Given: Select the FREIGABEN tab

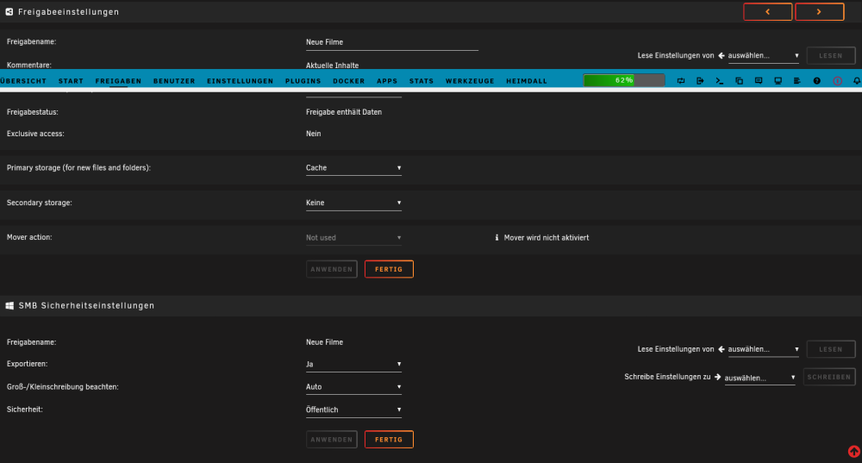Looking at the screenshot, I should (118, 81).
